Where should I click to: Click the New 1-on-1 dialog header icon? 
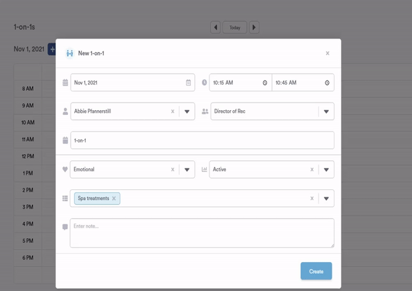tap(70, 54)
